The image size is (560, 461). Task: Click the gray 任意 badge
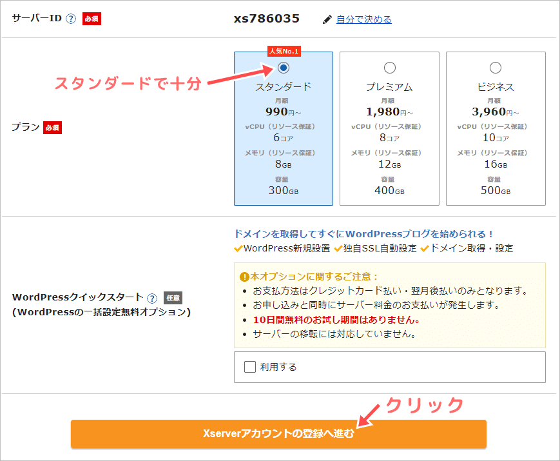(173, 298)
